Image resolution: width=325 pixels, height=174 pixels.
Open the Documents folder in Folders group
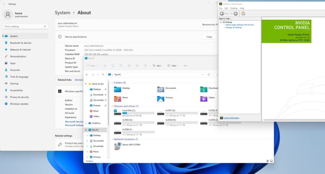pyautogui.click(x=167, y=89)
